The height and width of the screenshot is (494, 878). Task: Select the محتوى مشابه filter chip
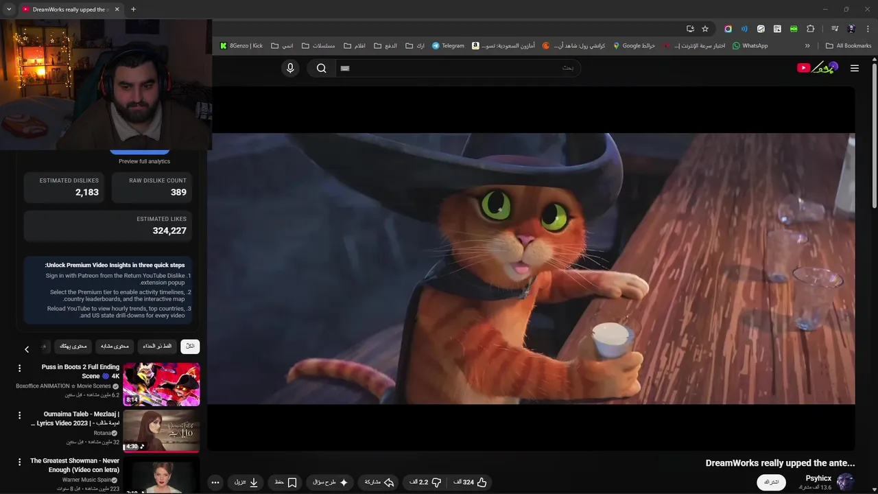click(x=115, y=346)
